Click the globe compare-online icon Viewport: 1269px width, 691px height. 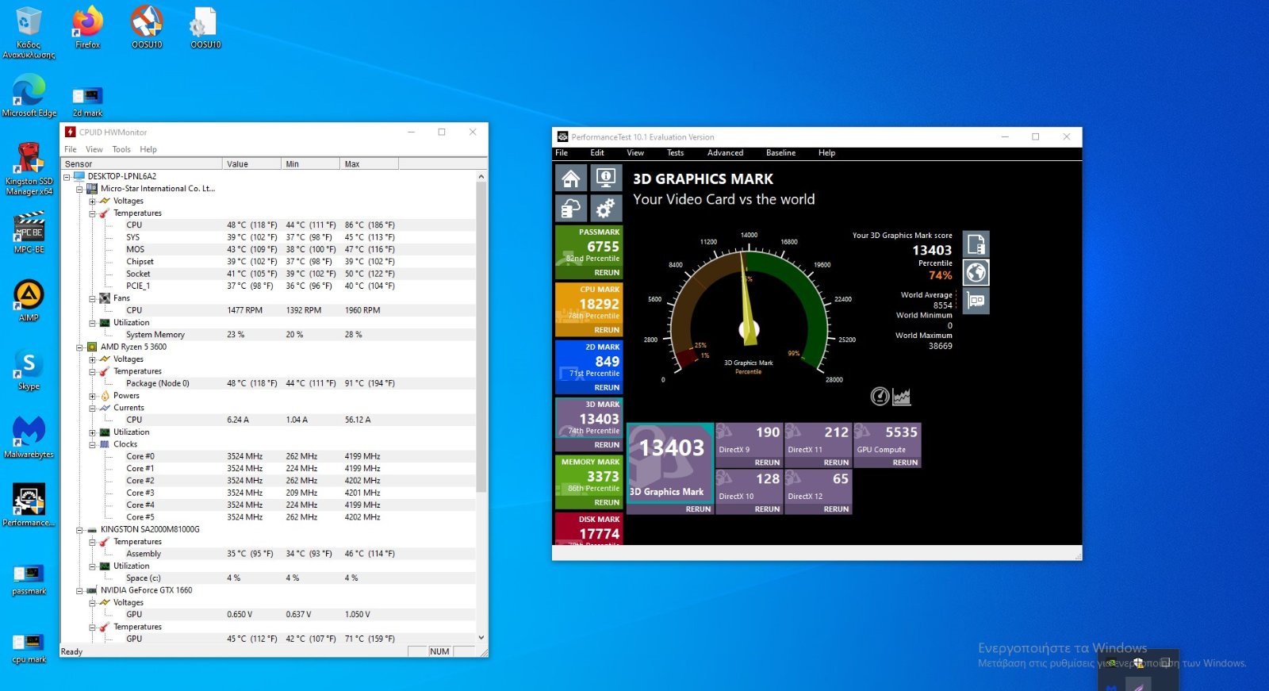976,273
